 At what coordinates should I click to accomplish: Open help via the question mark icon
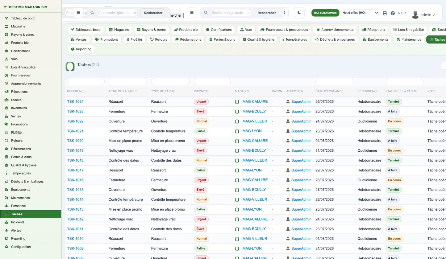tap(393, 13)
